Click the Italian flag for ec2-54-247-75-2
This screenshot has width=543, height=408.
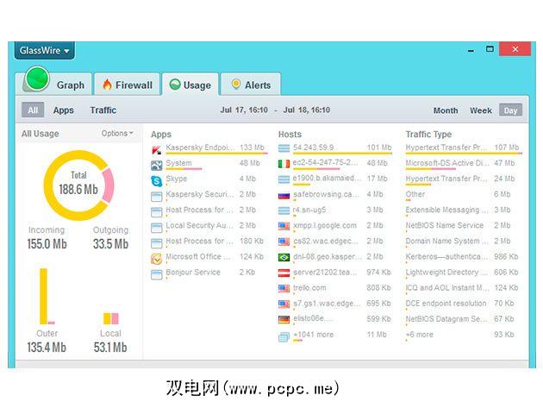coord(284,164)
